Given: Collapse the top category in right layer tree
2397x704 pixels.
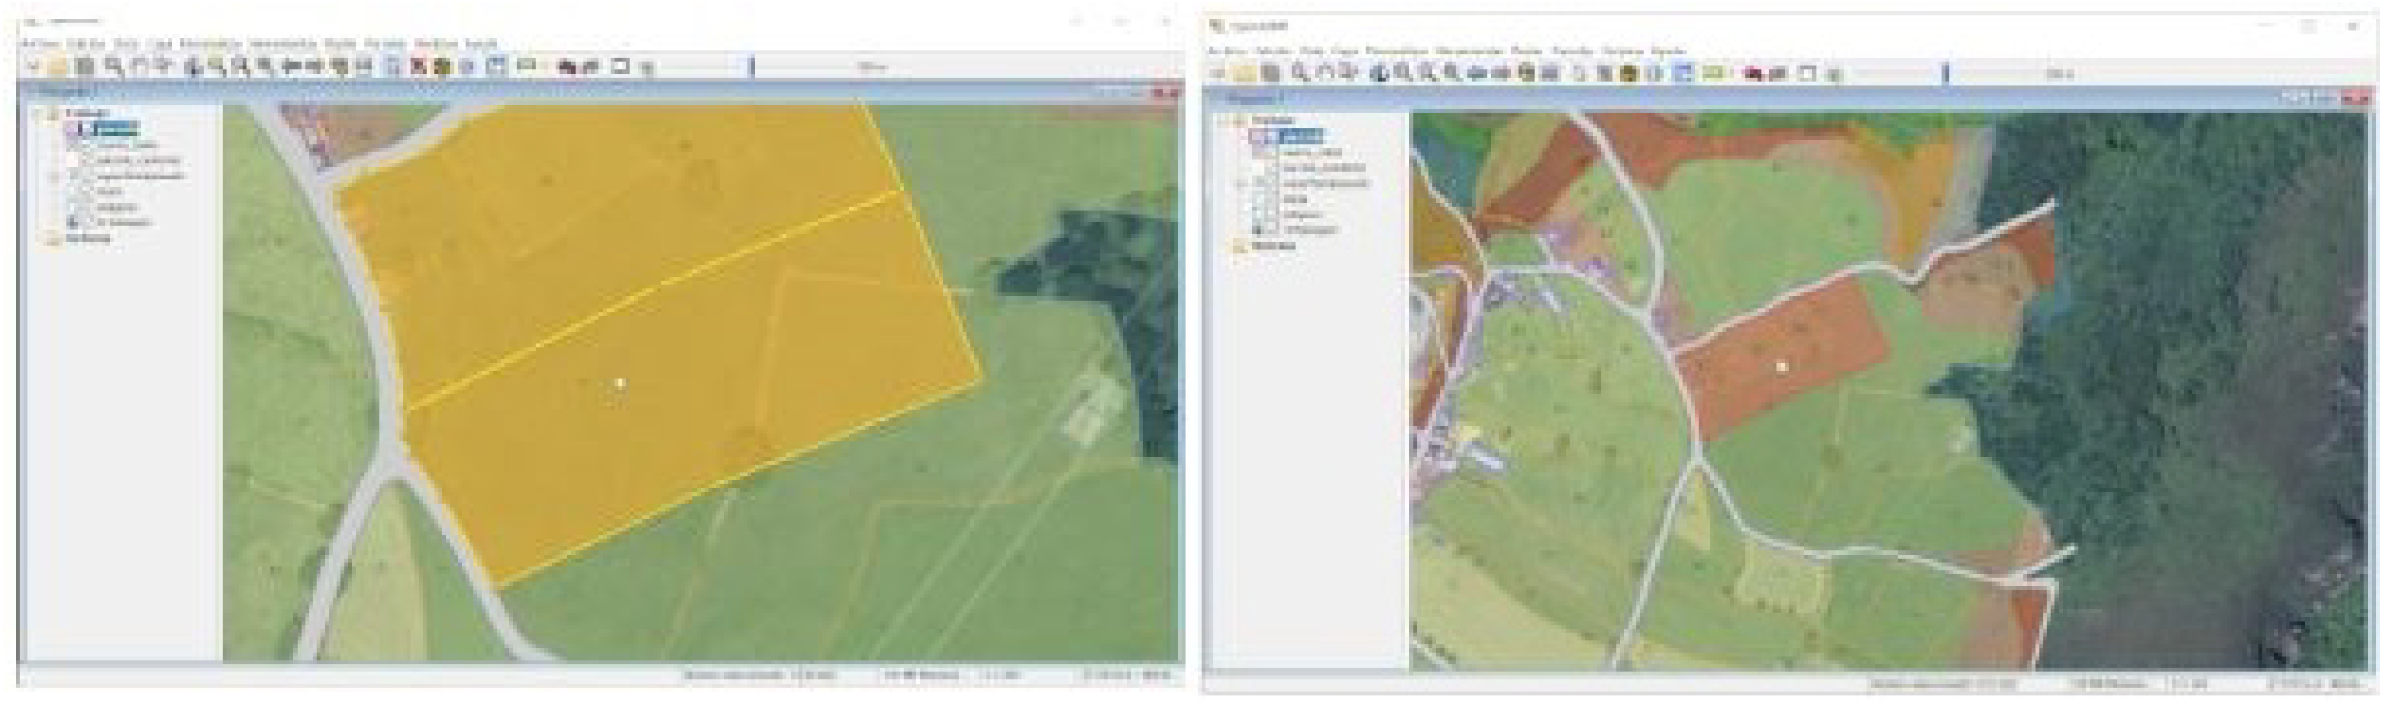Looking at the screenshot, I should pyautogui.click(x=1226, y=121).
